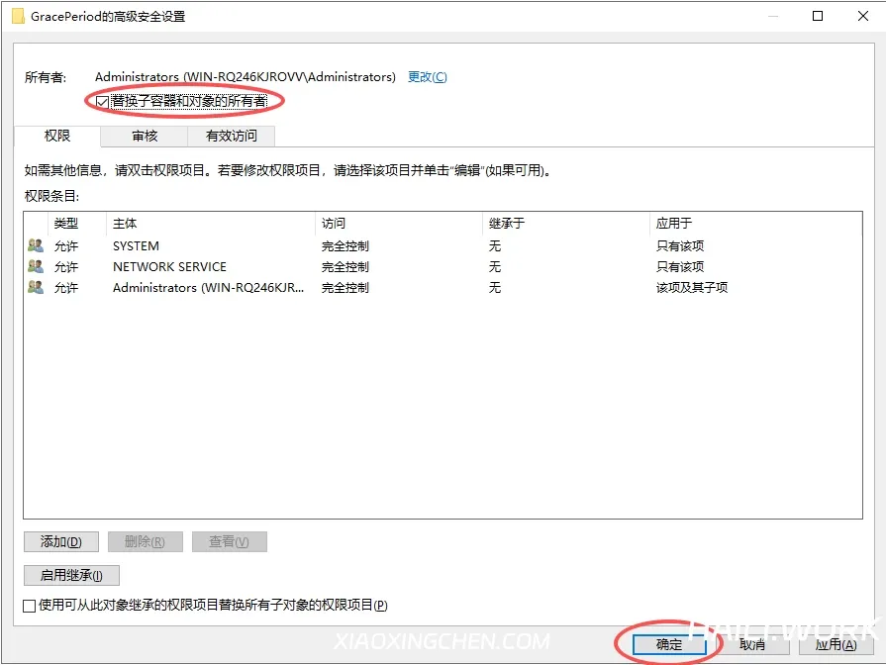Select the 权限 tab
This screenshot has height=665, width=886.
57,137
